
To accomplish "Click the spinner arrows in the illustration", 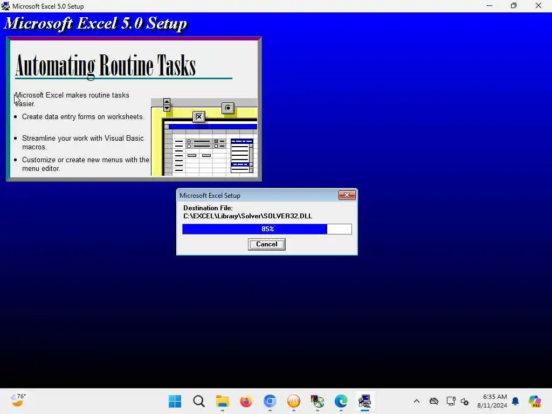I will pos(167,105).
